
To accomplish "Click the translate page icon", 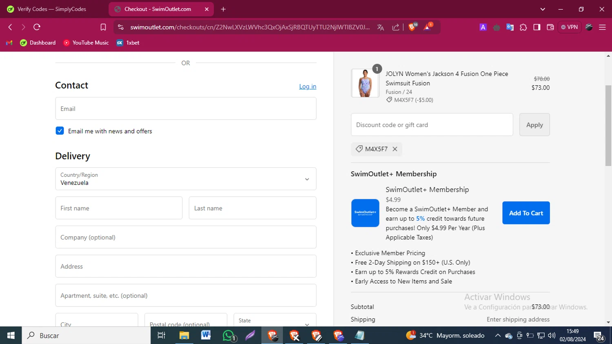I will click(381, 27).
